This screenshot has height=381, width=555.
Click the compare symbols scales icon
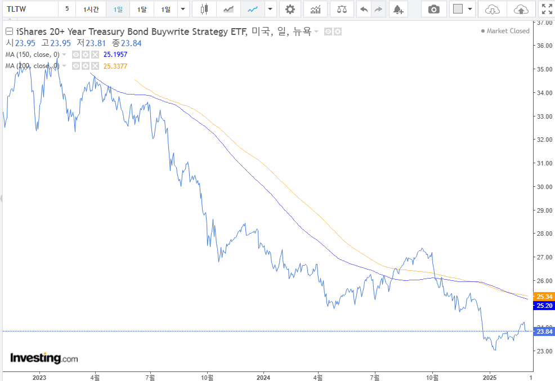(342, 9)
